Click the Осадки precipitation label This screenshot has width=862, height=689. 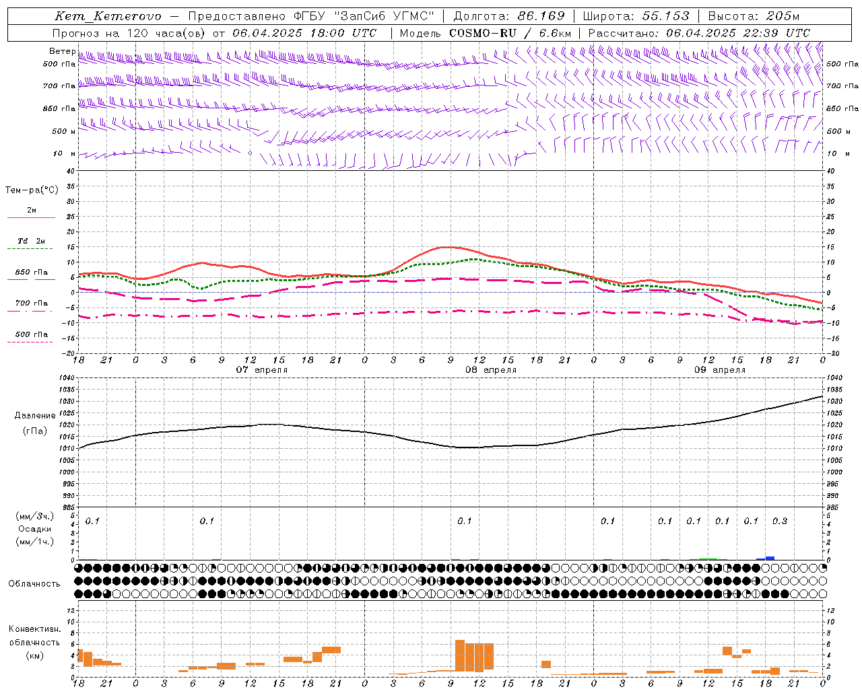coord(34,529)
